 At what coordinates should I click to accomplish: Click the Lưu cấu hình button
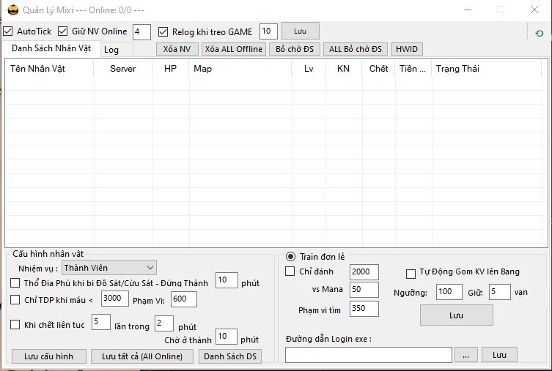pos(49,356)
